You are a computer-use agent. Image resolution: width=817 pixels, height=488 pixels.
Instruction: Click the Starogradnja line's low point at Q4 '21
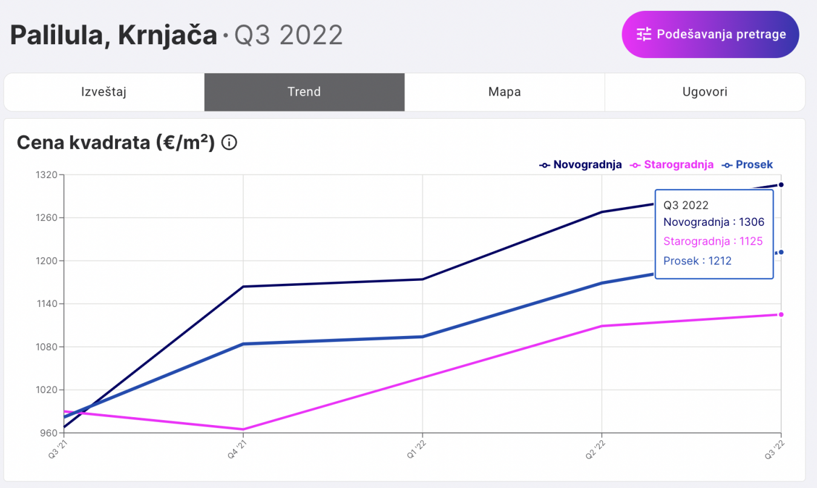tap(243, 429)
